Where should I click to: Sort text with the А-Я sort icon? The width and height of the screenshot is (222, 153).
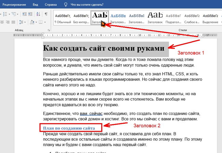pyautogui.click(x=38, y=14)
